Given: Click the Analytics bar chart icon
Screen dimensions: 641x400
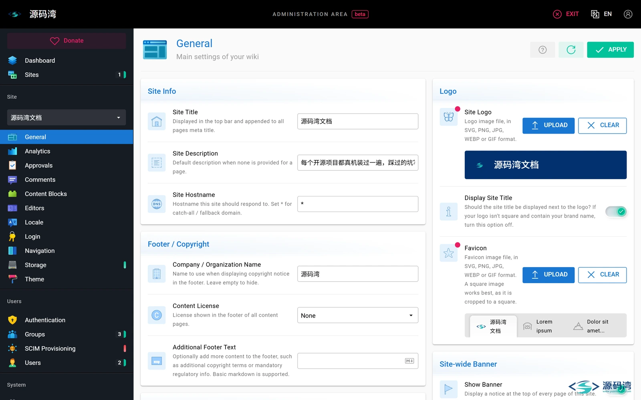Looking at the screenshot, I should tap(12, 151).
